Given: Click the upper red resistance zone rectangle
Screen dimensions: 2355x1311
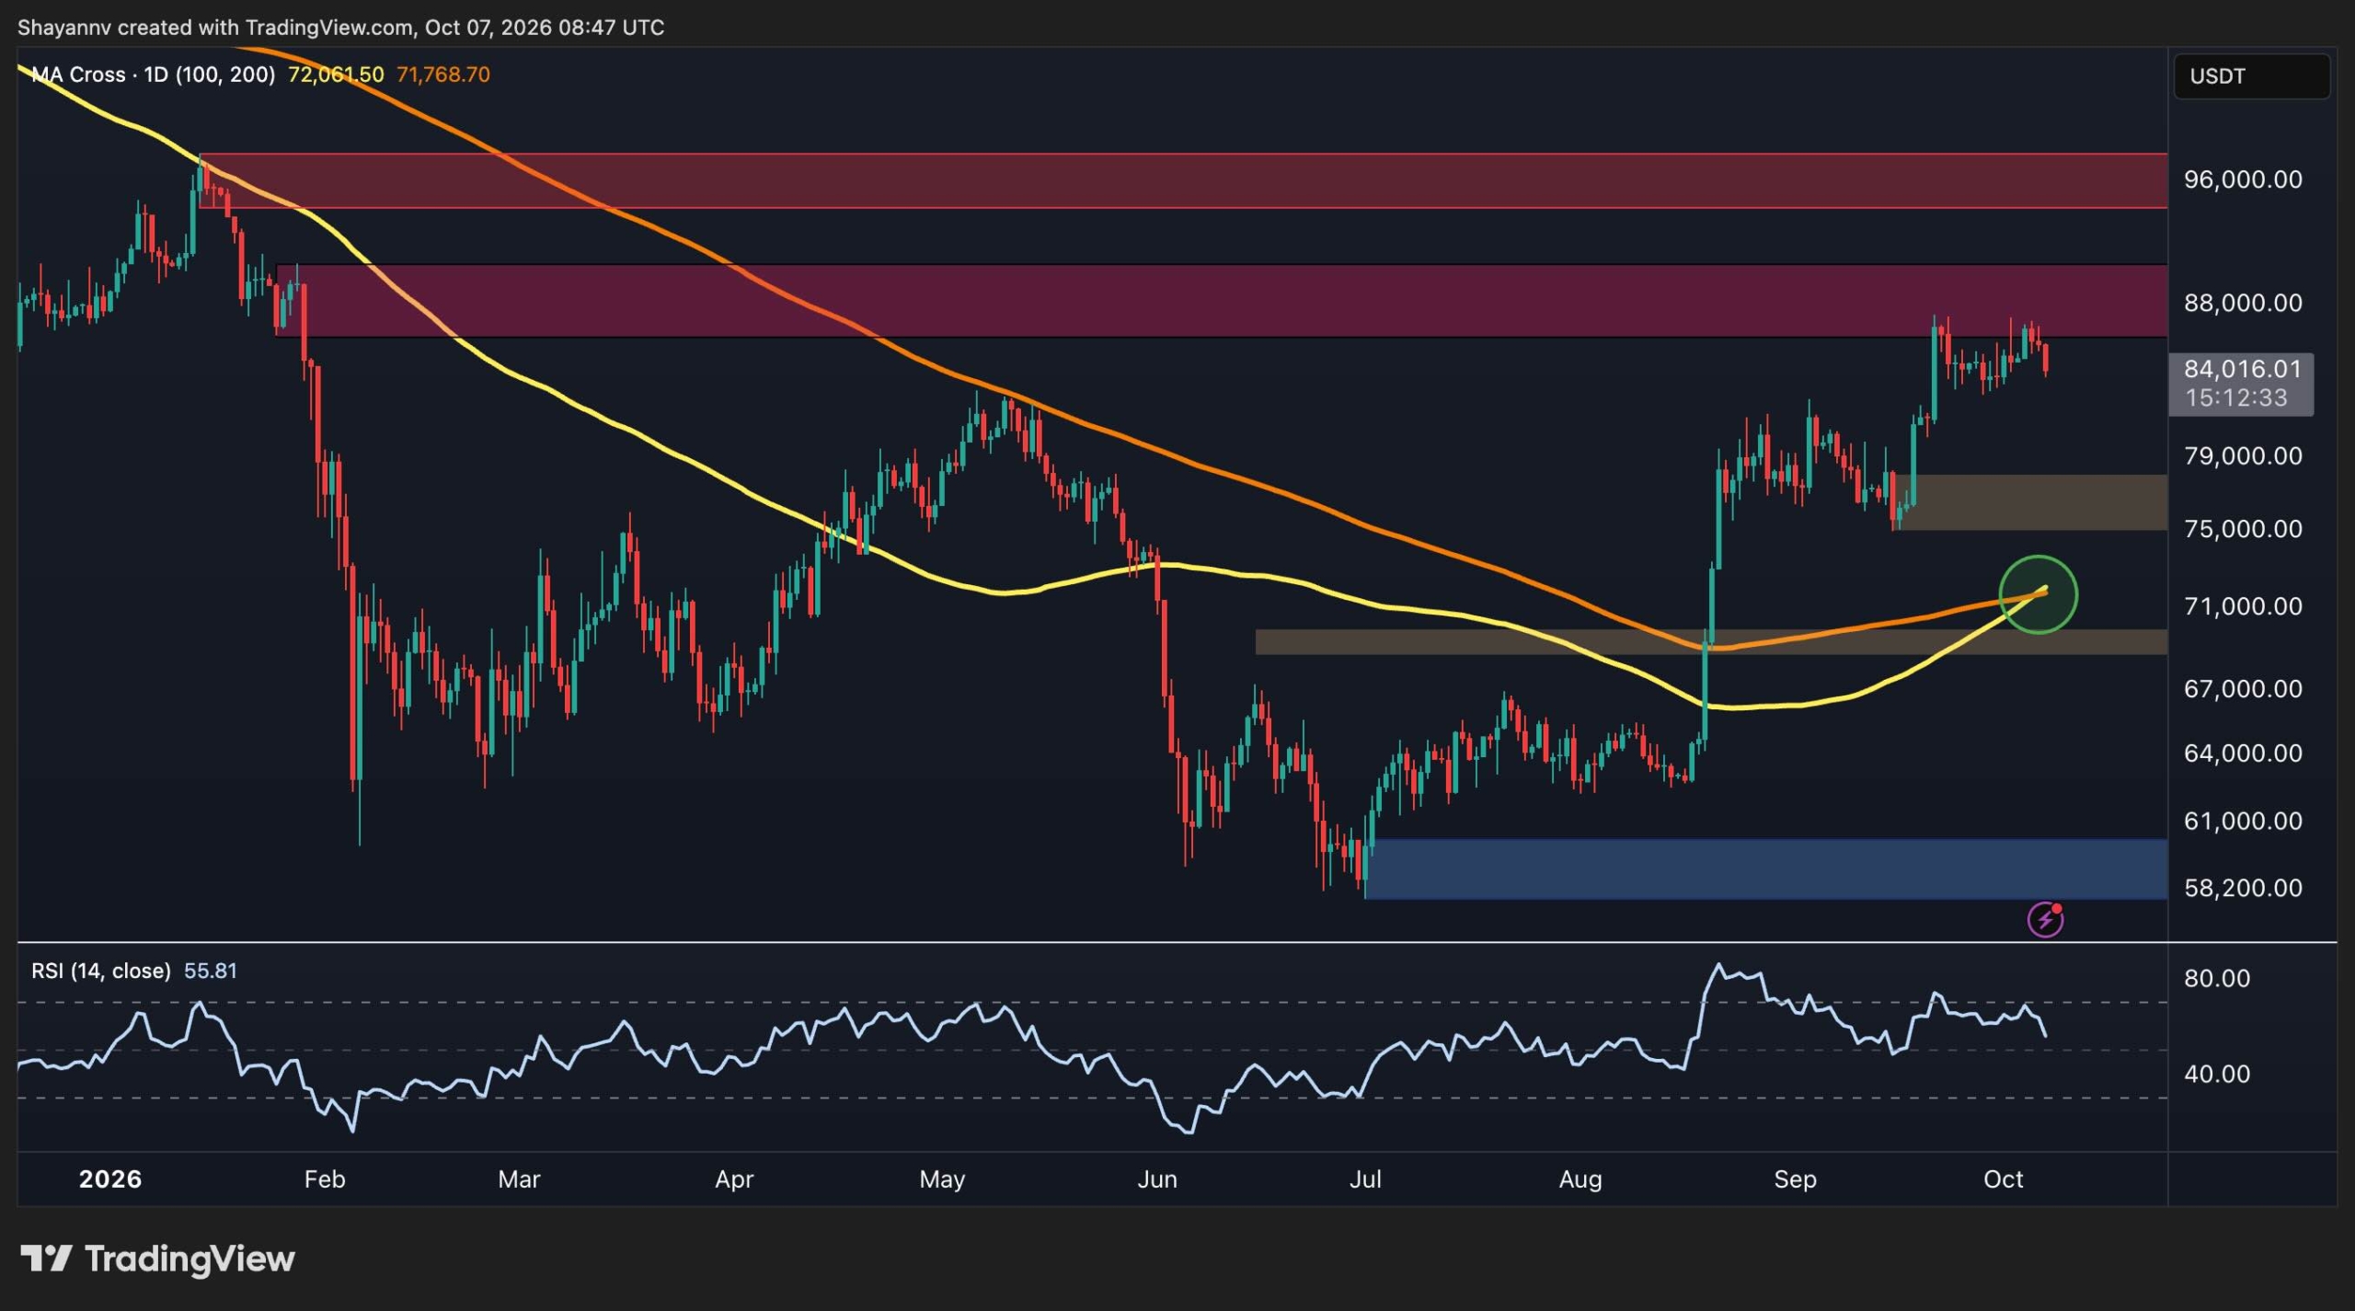Looking at the screenshot, I should click(1183, 181).
